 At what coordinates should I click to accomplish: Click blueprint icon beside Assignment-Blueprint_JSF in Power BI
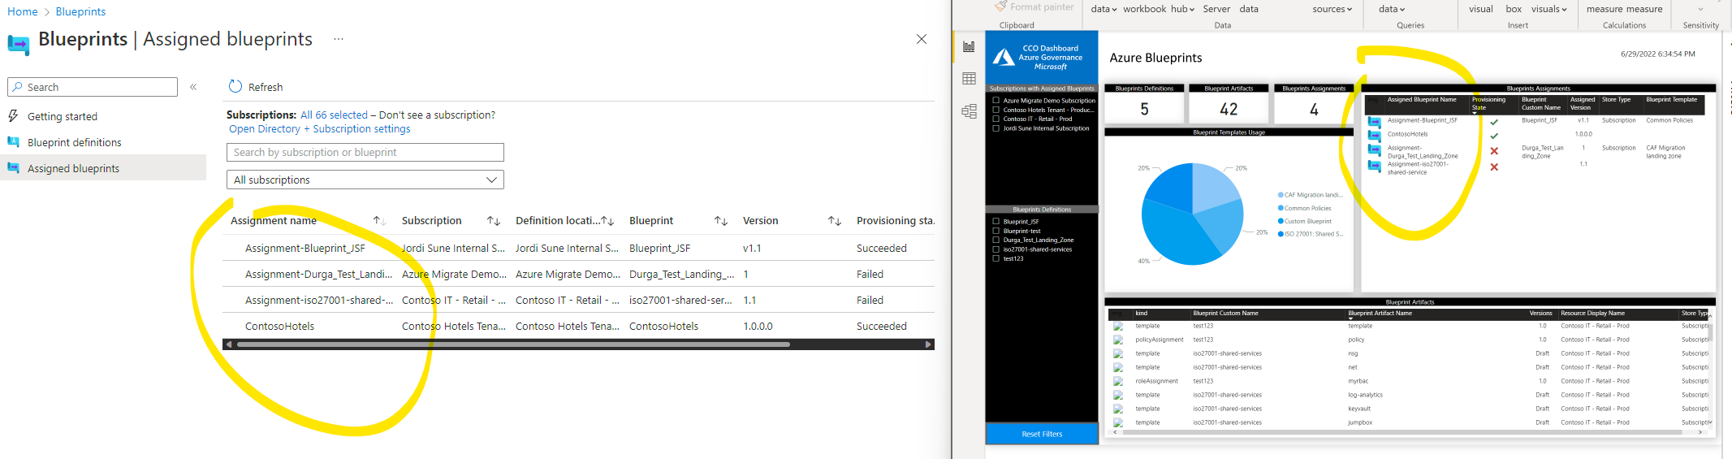tap(1374, 122)
